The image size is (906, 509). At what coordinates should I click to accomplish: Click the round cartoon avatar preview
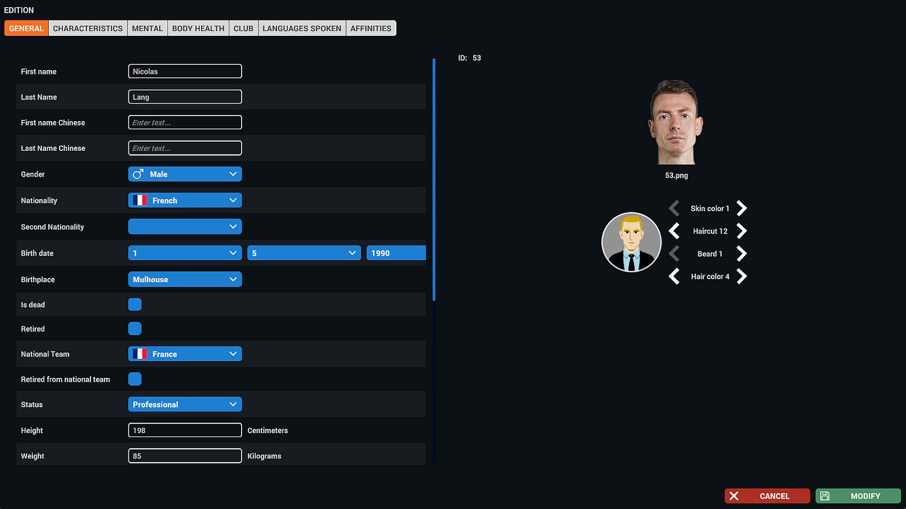point(631,242)
